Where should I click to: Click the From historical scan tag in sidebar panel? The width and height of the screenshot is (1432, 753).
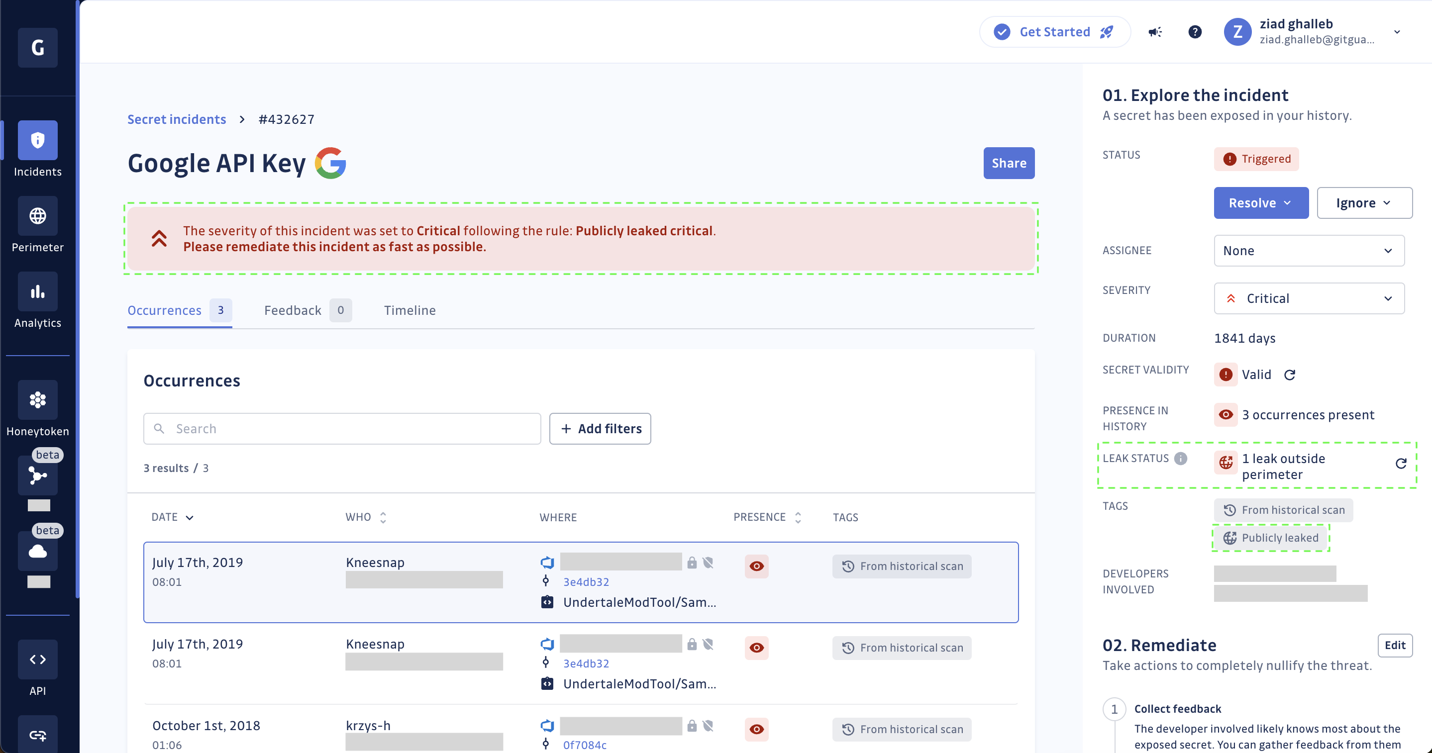1284,510
